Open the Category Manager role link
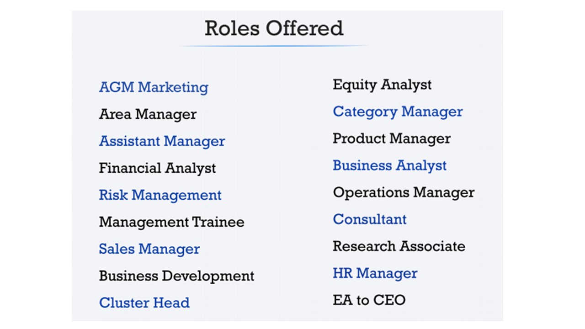 [x=398, y=111]
